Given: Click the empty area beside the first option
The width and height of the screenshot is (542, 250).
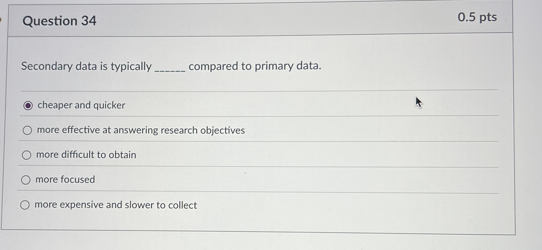Looking at the screenshot, I should pyautogui.click(x=306, y=105).
